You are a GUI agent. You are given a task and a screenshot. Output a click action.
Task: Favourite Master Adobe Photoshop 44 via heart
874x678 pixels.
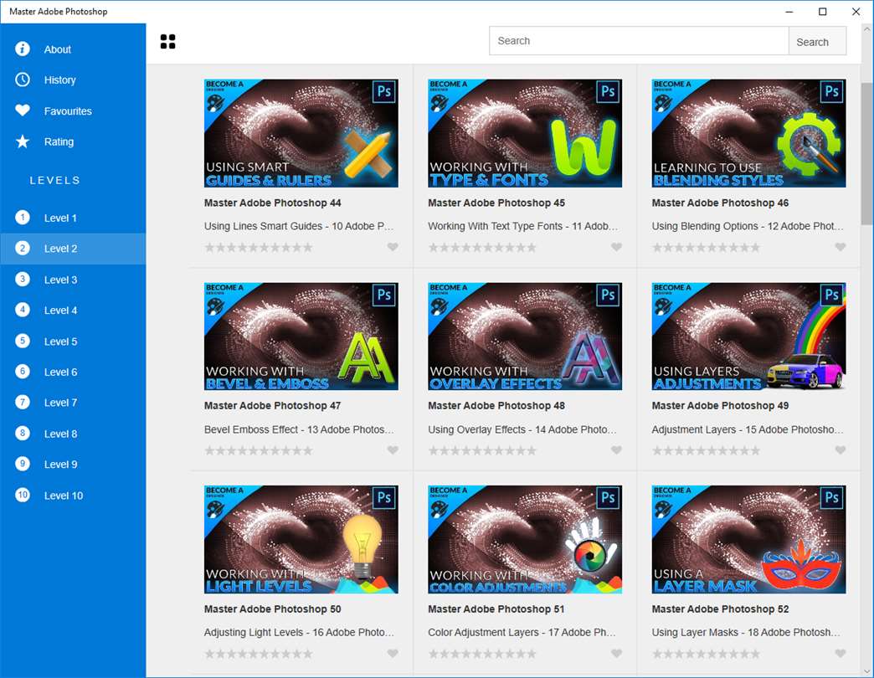tap(393, 247)
